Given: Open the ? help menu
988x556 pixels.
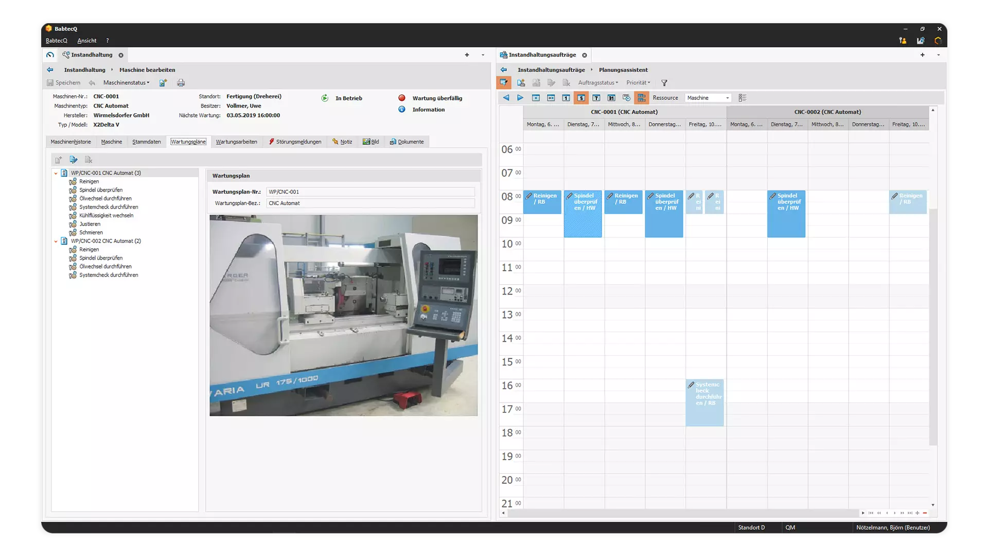Looking at the screenshot, I should pos(108,41).
